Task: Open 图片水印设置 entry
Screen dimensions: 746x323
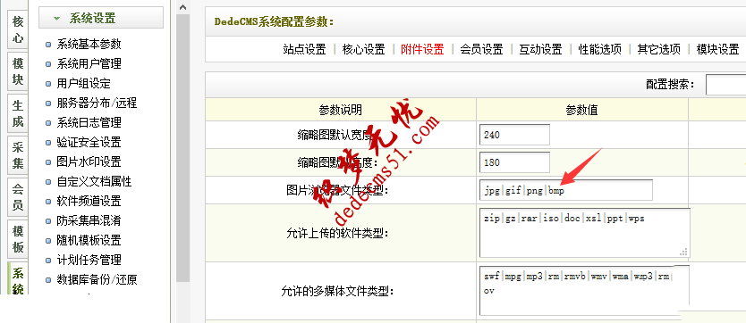Action: tap(89, 161)
